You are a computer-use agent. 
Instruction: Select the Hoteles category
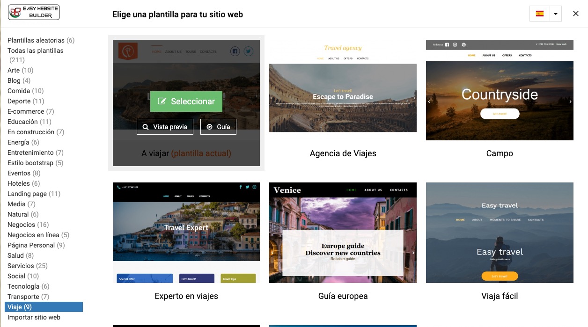tap(24, 183)
